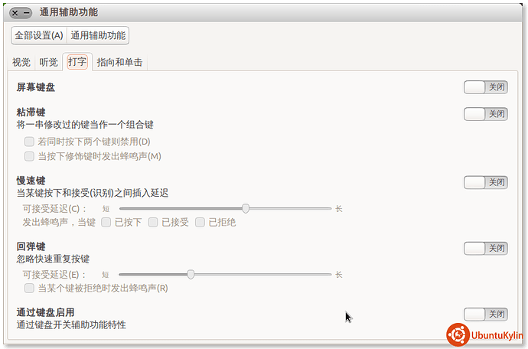Toggle the 通过键盘启用 switch
528x349 pixels.
point(485,314)
